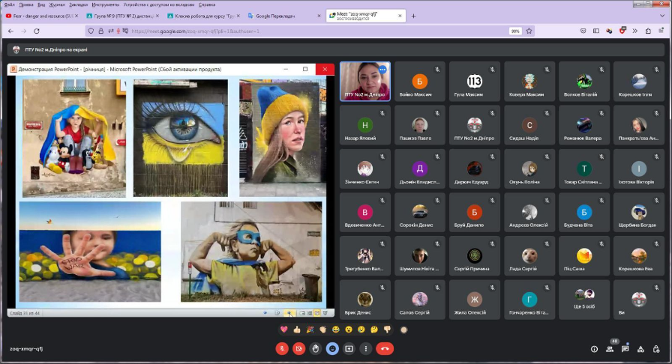The height and width of the screenshot is (364, 672).
Task: Send the crying face reaction
Action: coord(361,330)
